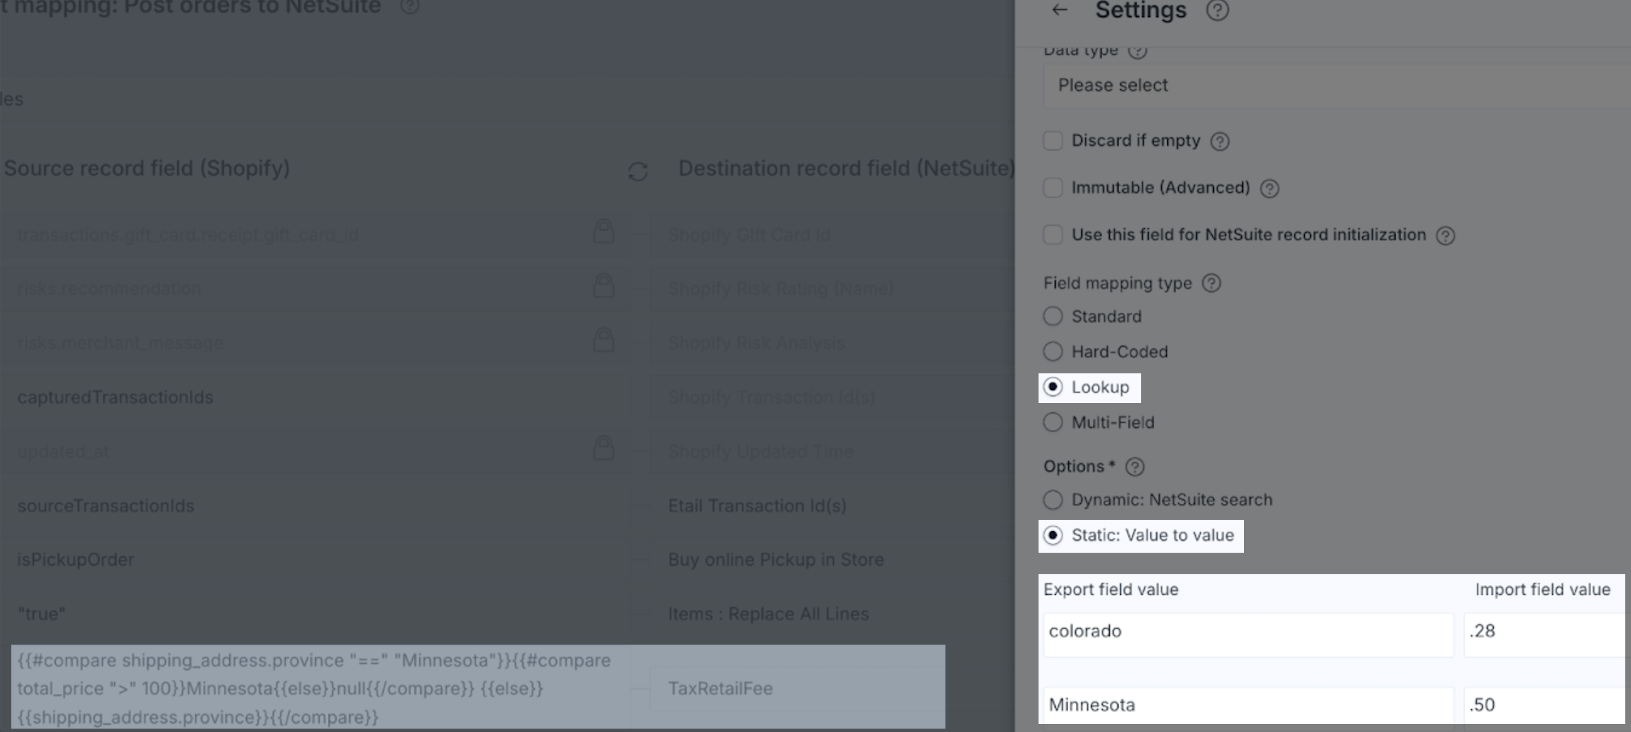This screenshot has height=732, width=1631.
Task: Select Multi-Field mapping type
Action: click(x=1053, y=422)
